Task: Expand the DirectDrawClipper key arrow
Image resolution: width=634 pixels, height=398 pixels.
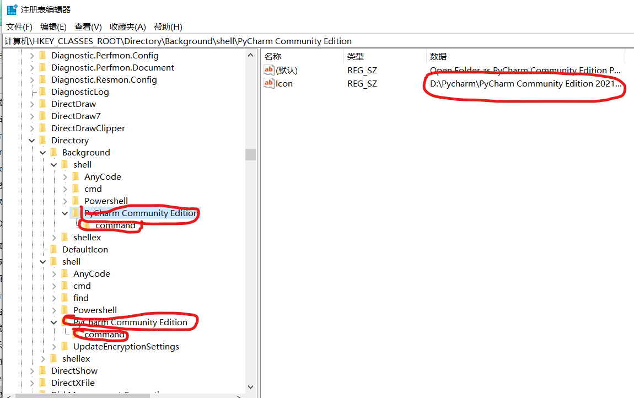Action: (x=32, y=128)
